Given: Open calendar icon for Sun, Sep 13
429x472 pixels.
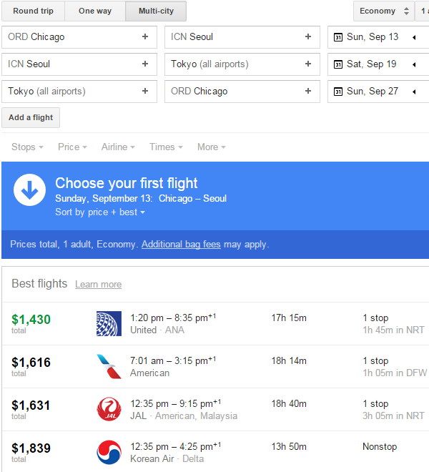Looking at the screenshot, I should [x=338, y=37].
